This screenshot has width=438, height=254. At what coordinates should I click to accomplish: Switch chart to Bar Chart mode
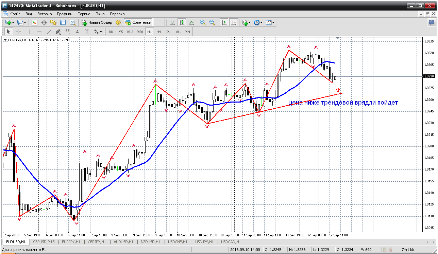click(x=172, y=22)
